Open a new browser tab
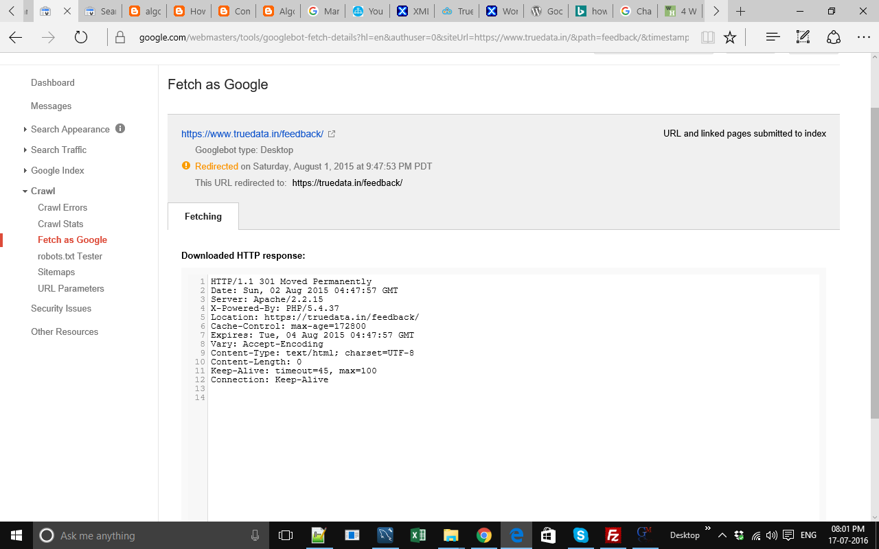The height and width of the screenshot is (549, 879). (740, 12)
